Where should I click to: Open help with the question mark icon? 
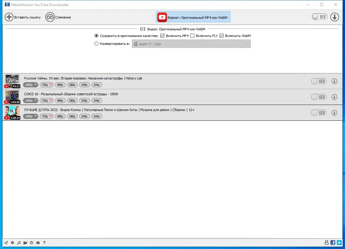(44, 243)
